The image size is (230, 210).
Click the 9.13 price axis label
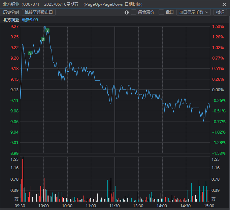click(14, 90)
